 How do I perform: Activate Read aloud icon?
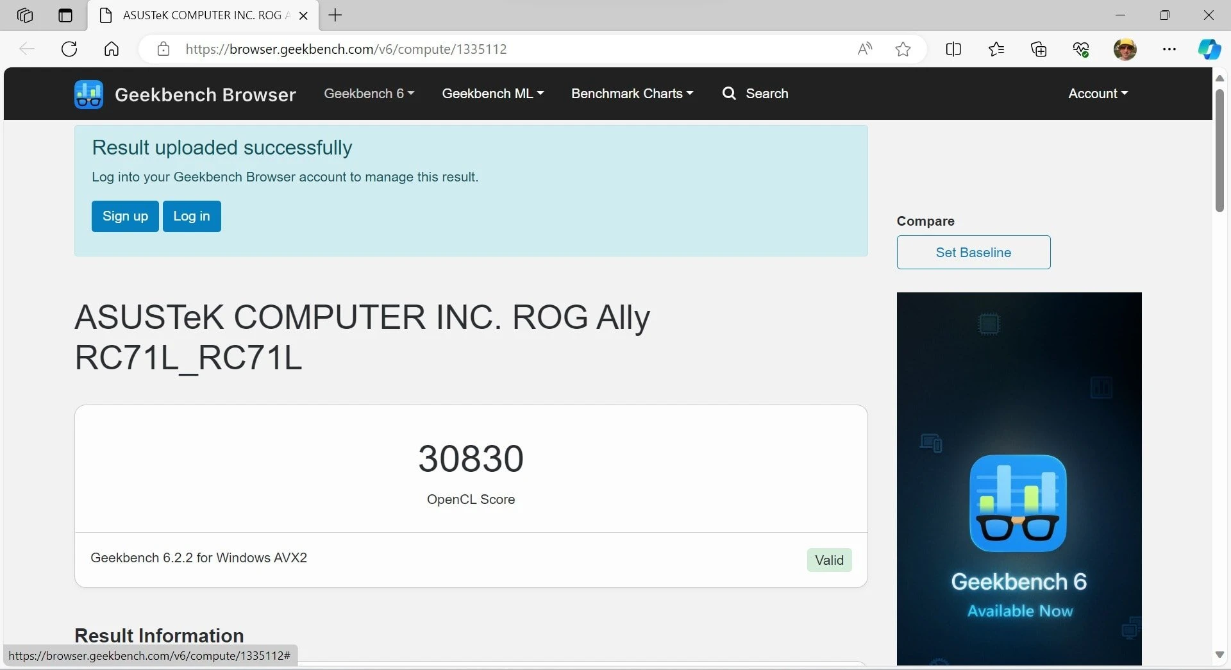864,49
